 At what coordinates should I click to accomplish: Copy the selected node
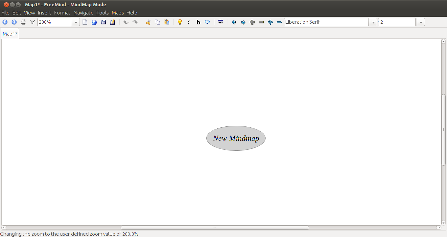tap(157, 22)
